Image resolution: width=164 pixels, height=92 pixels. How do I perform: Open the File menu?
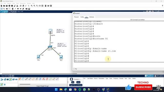2,3
